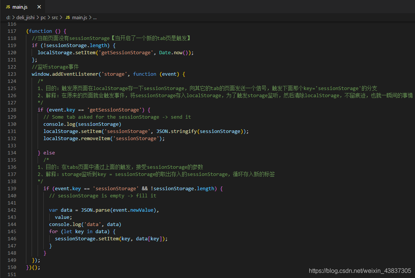Click line number 119 in gutter
The image size is (415, 278).
pos(12,45)
